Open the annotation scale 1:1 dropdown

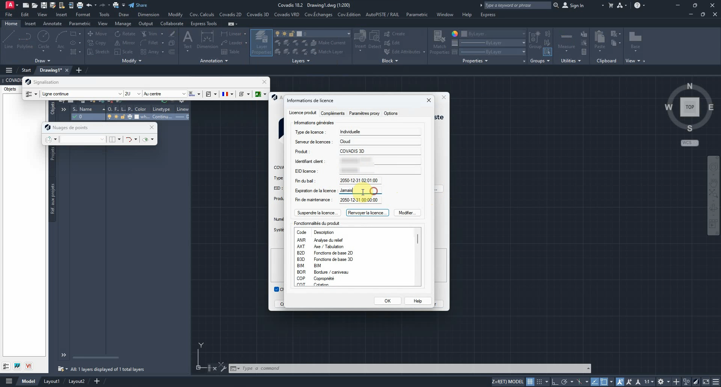point(649,382)
